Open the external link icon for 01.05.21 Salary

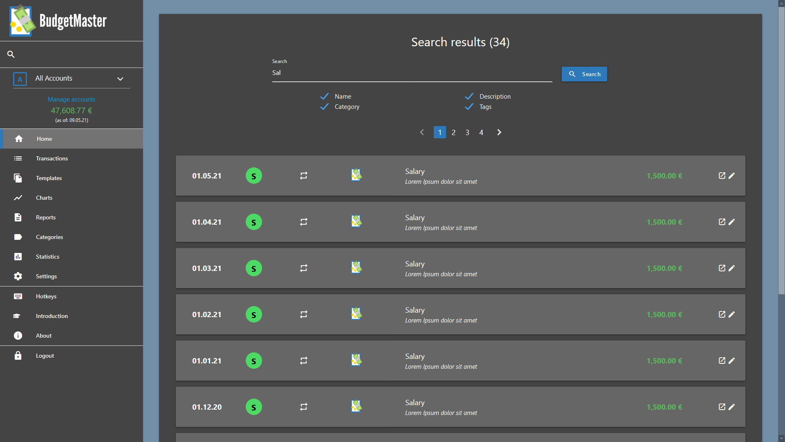click(722, 176)
